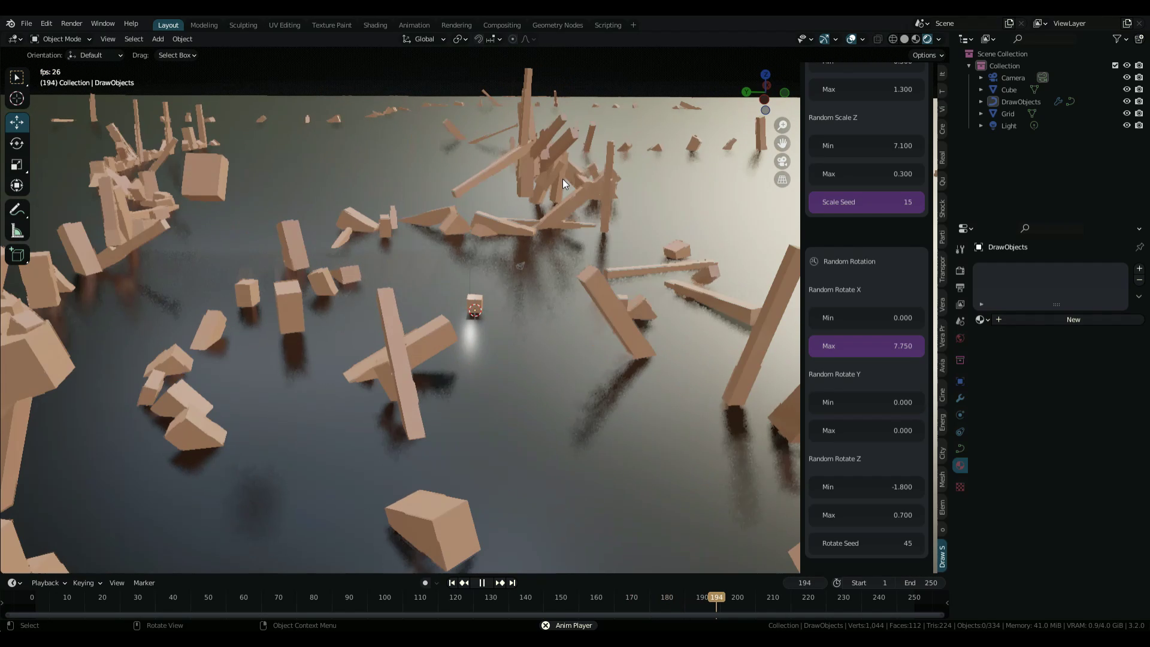The width and height of the screenshot is (1150, 647).
Task: Disable Light renderability via its camera icon
Action: point(1139,125)
